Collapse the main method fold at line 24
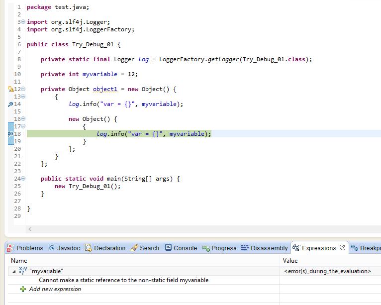 23,179
